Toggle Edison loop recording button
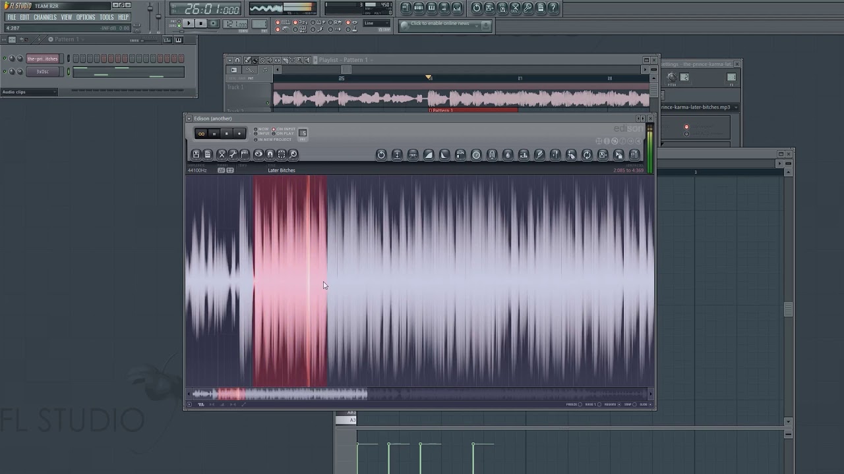This screenshot has width=844, height=474. click(x=201, y=134)
